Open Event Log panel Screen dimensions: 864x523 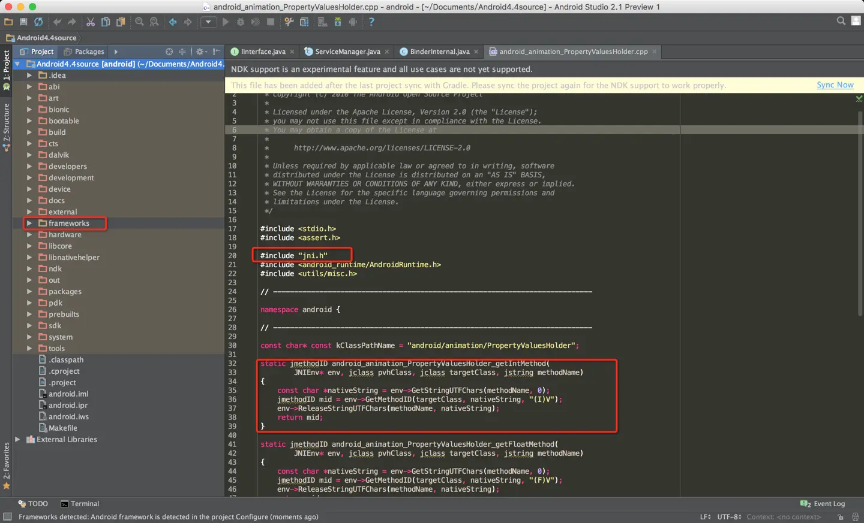coord(823,504)
